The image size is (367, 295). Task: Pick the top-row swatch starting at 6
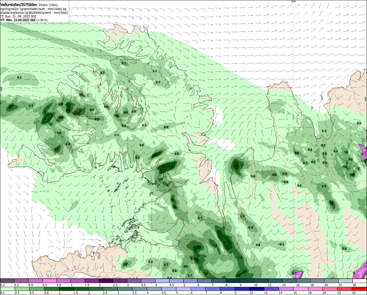pyautogui.click(x=204, y=281)
